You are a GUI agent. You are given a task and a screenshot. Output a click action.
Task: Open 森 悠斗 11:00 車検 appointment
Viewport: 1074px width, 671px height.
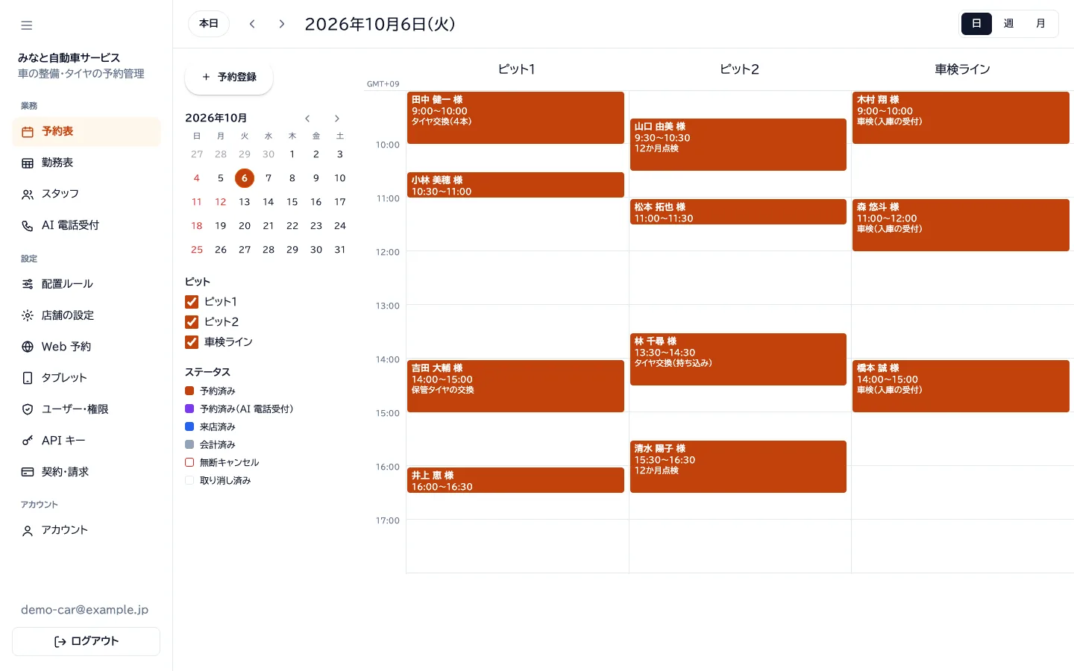[x=961, y=225]
